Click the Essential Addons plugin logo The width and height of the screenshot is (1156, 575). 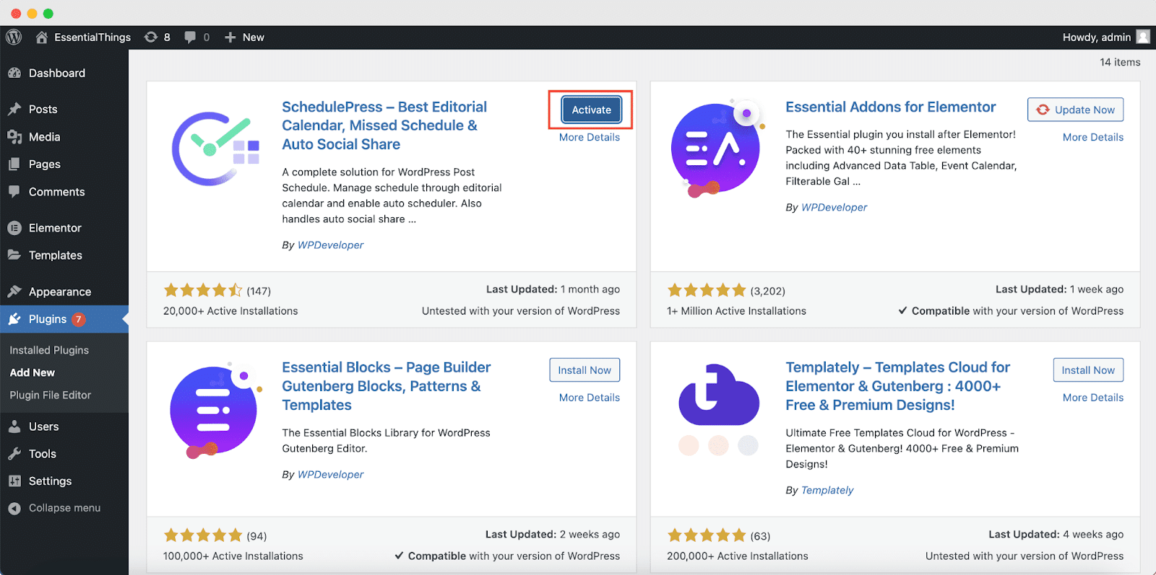[717, 149]
